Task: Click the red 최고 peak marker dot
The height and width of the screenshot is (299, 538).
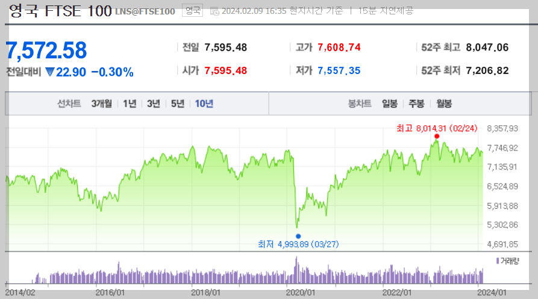Action: tap(436, 137)
